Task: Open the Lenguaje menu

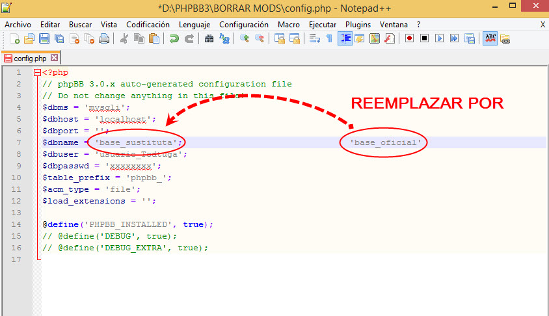Action: point(194,24)
